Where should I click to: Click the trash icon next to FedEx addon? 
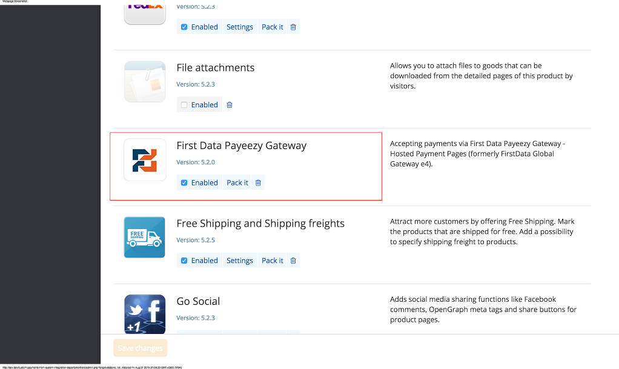(x=293, y=27)
